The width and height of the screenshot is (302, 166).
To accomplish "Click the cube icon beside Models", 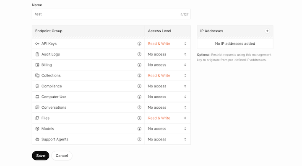I will point(37,129).
